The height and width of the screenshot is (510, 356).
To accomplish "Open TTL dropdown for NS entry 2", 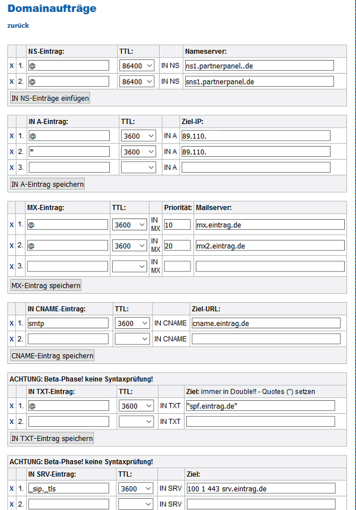I will click(x=137, y=81).
